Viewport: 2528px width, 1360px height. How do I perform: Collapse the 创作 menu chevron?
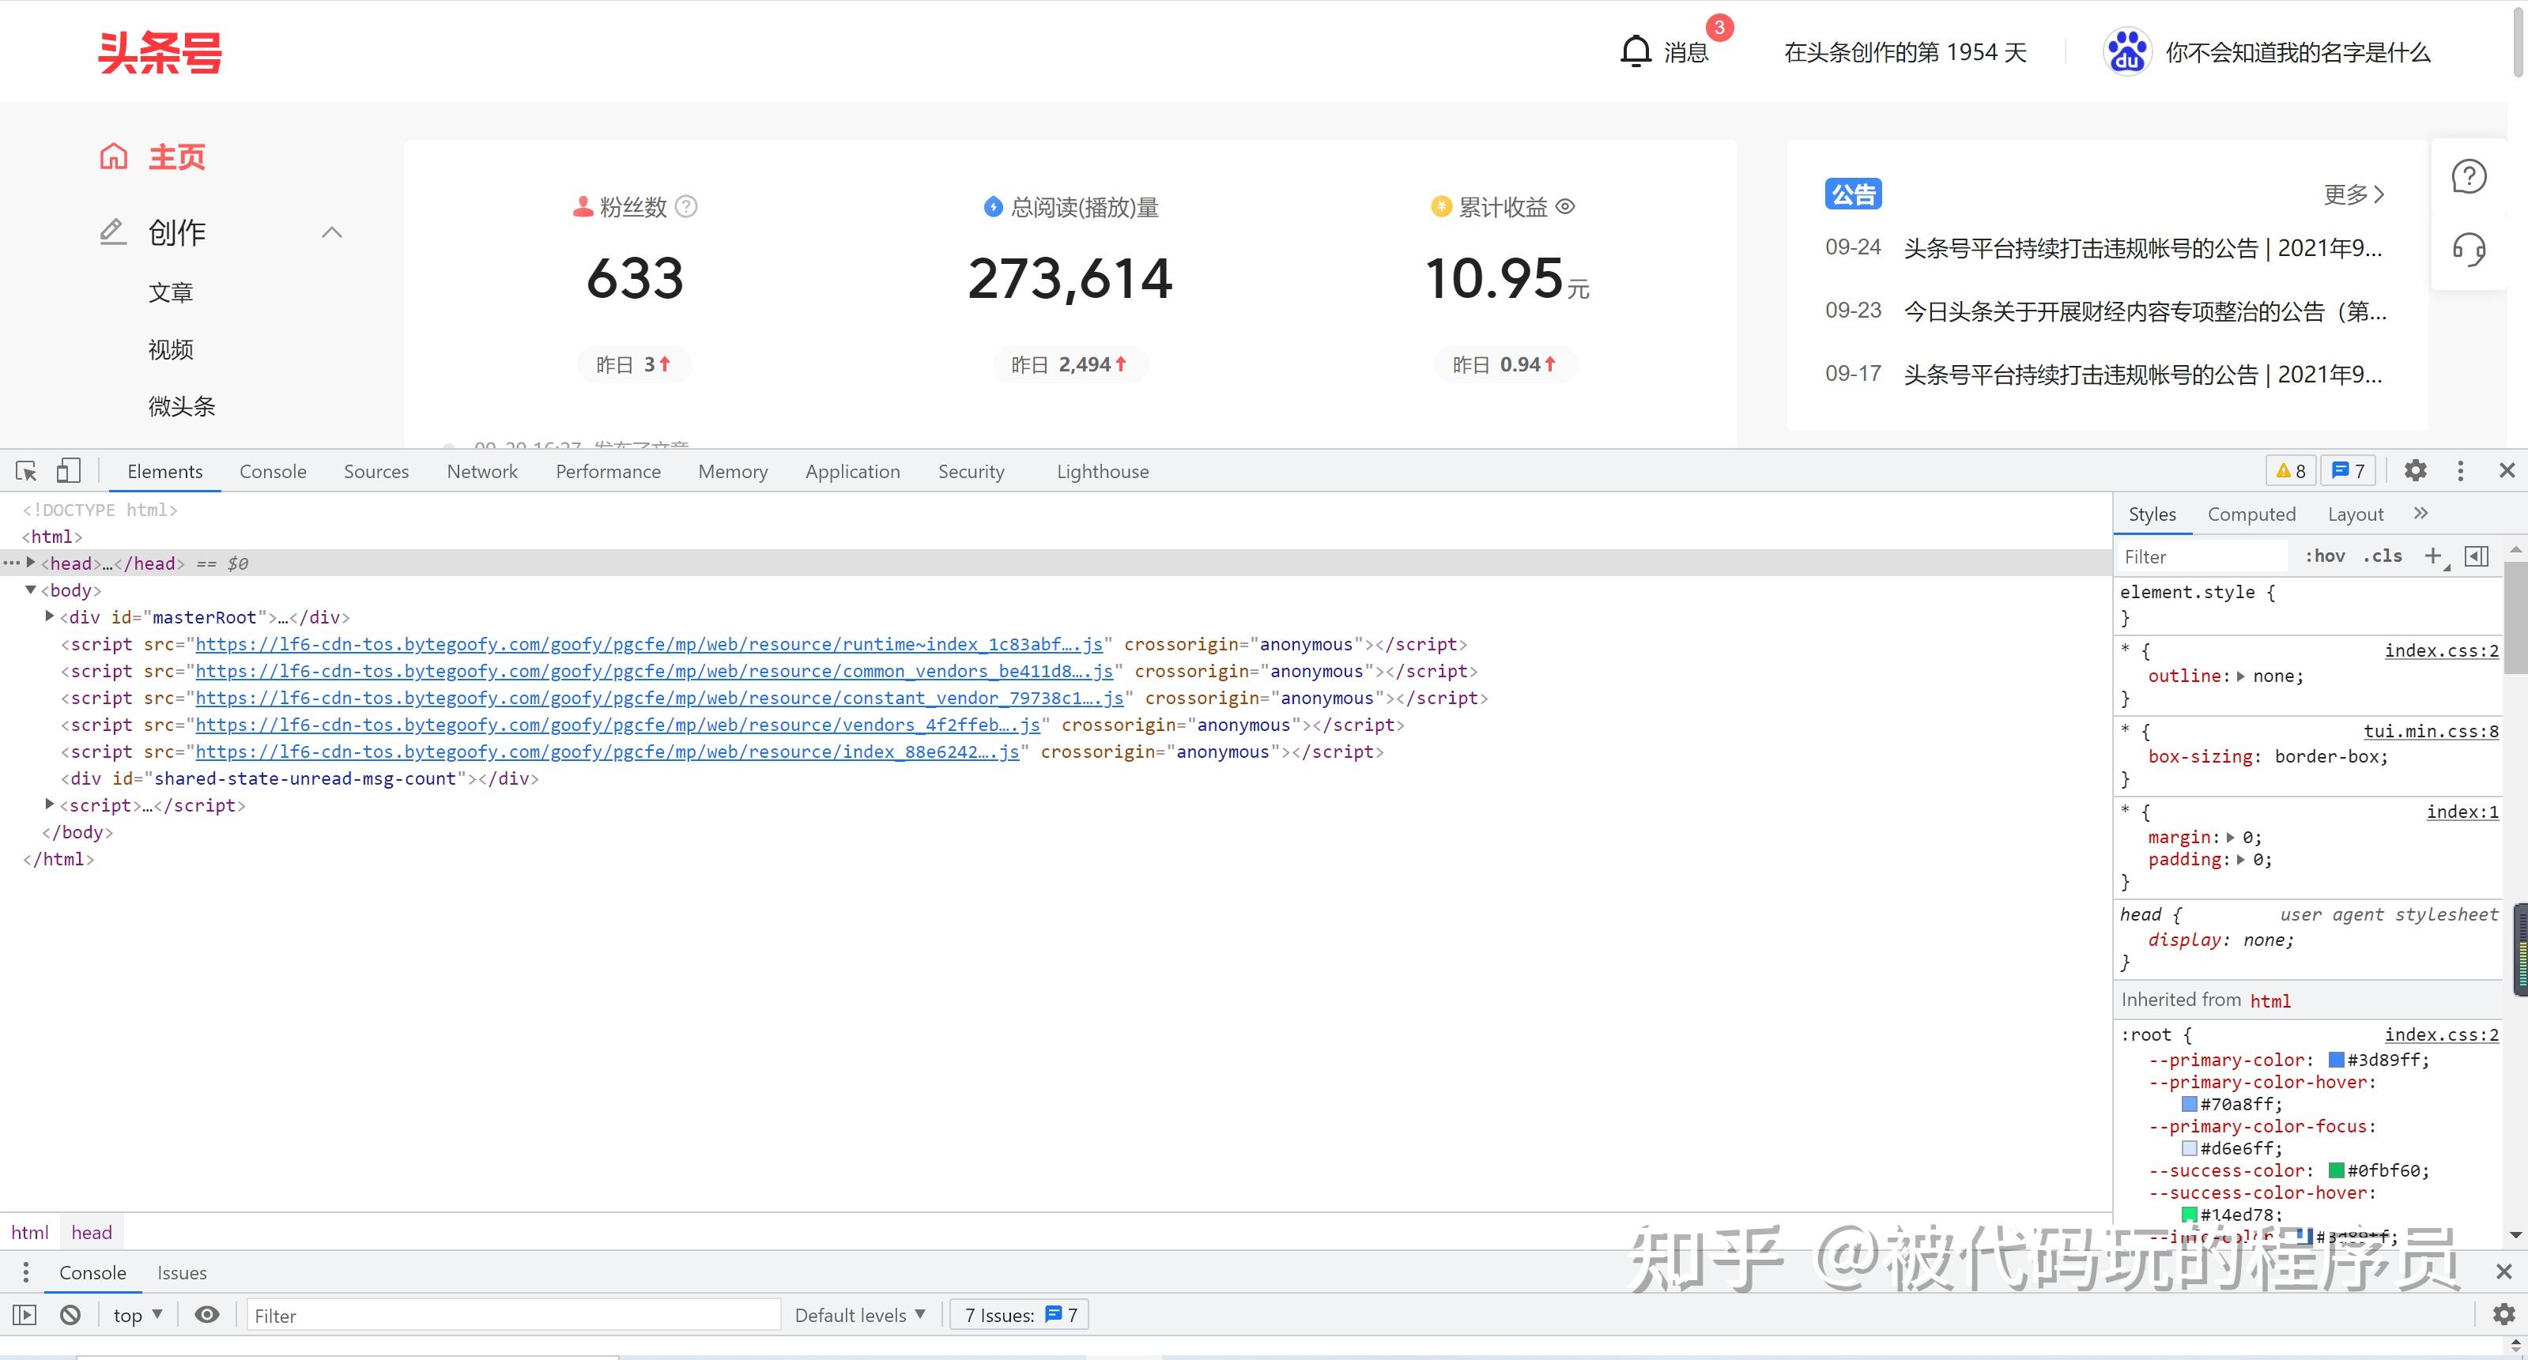tap(332, 232)
